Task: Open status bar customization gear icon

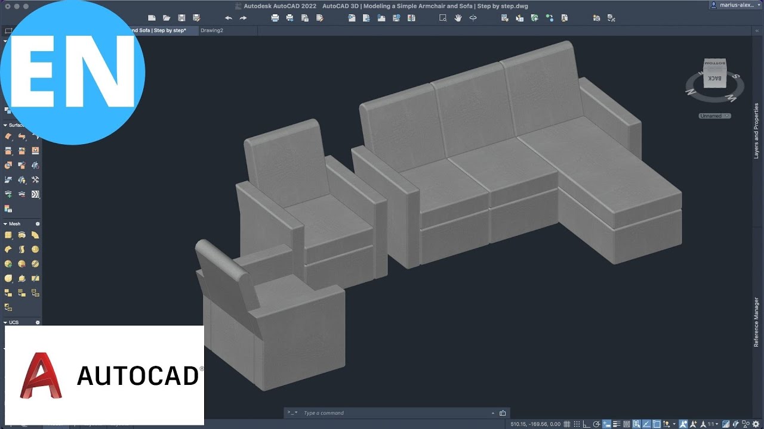Action: [756, 424]
